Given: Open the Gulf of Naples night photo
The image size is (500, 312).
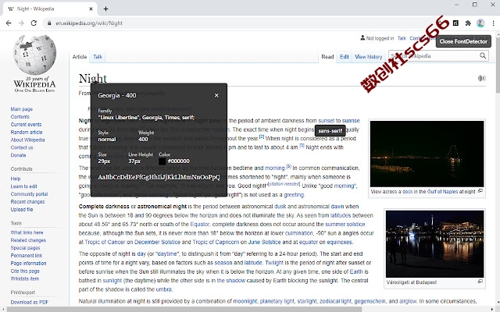Looking at the screenshot, I should 427,154.
